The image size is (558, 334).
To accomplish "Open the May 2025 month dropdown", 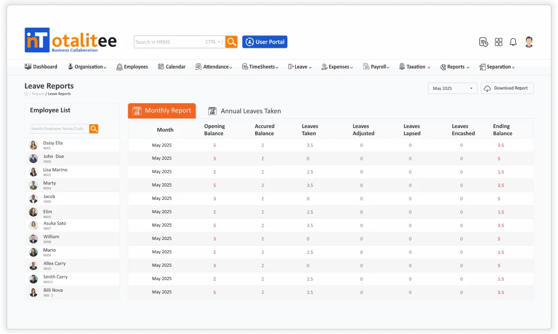I will click(452, 88).
